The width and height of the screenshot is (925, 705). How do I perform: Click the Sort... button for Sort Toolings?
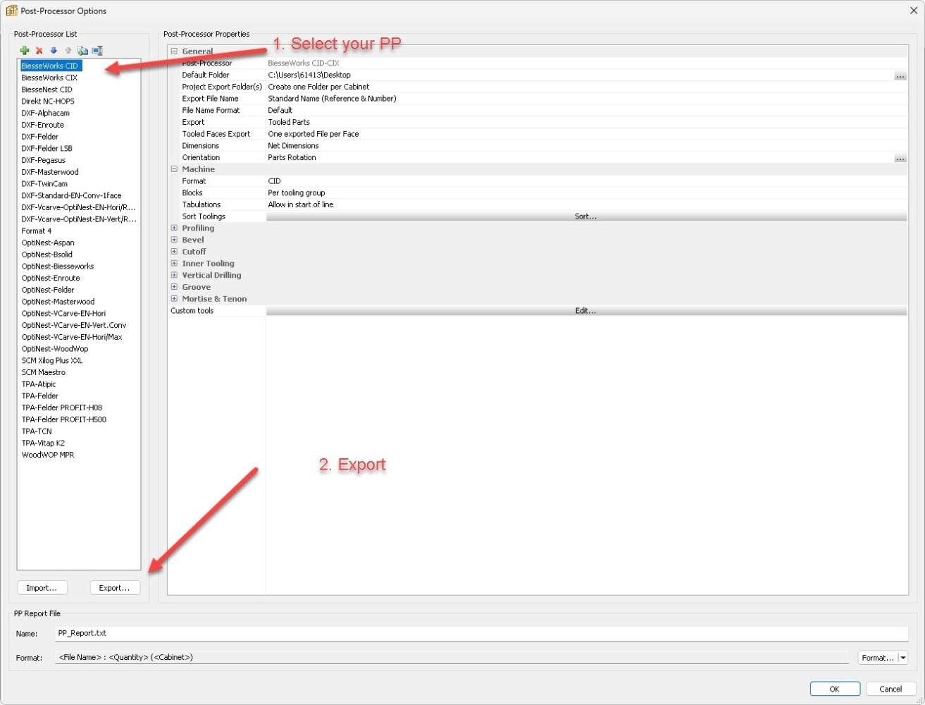point(586,216)
